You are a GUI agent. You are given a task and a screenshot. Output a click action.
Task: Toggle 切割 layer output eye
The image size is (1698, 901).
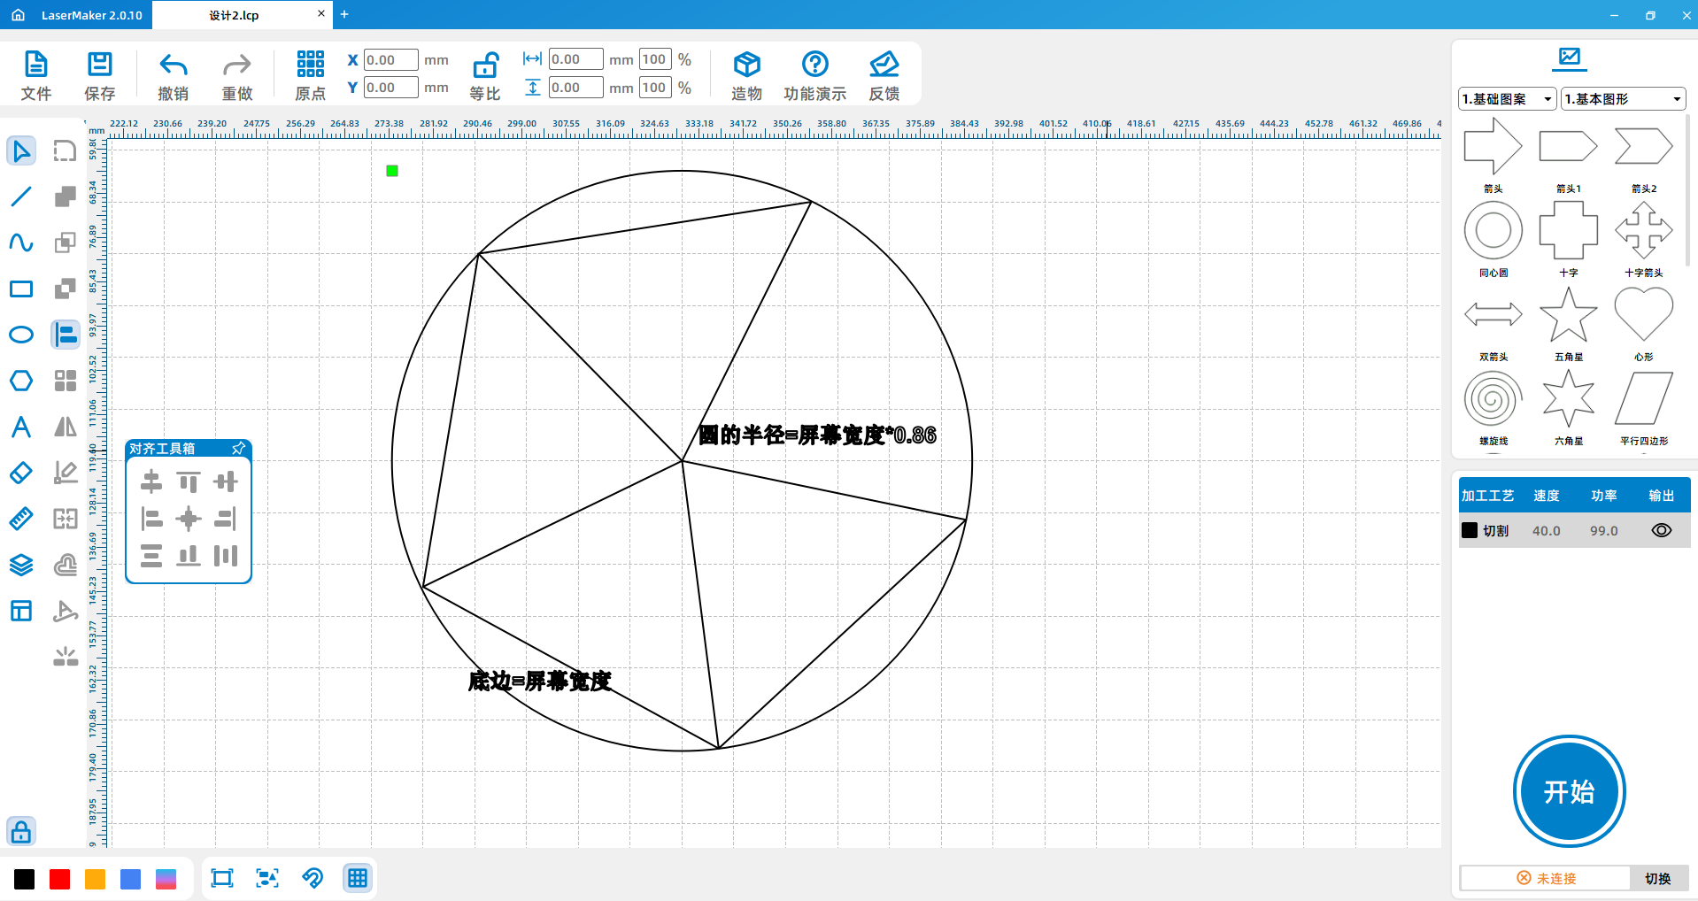[1662, 530]
